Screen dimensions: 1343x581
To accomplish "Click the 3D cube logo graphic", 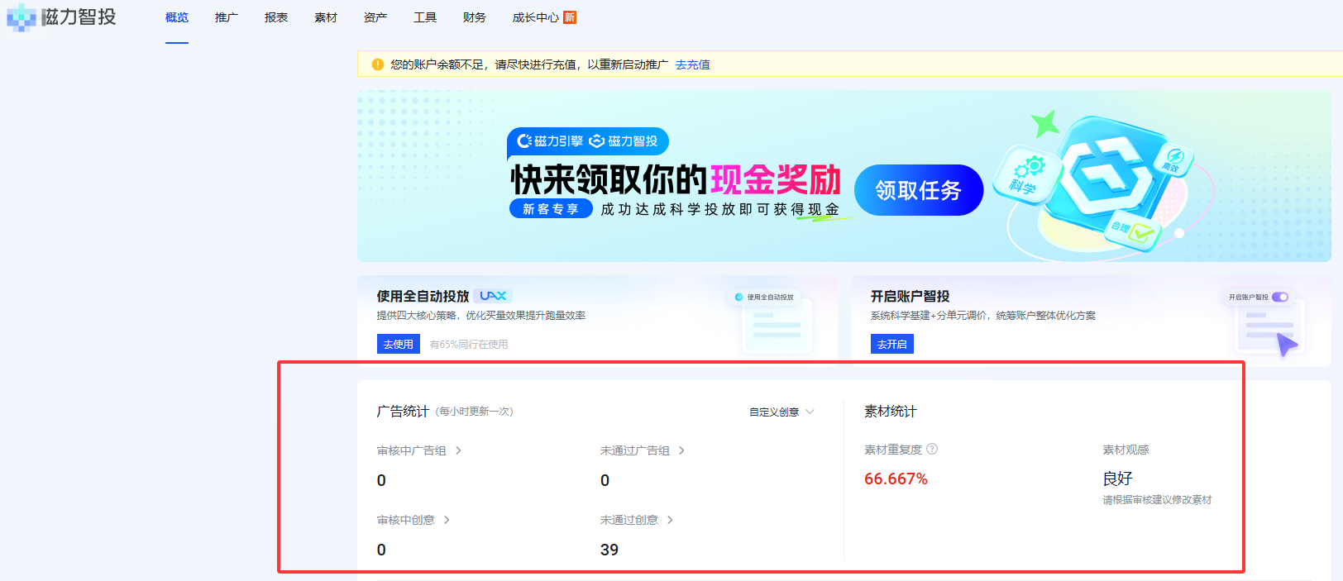I will 1108,175.
